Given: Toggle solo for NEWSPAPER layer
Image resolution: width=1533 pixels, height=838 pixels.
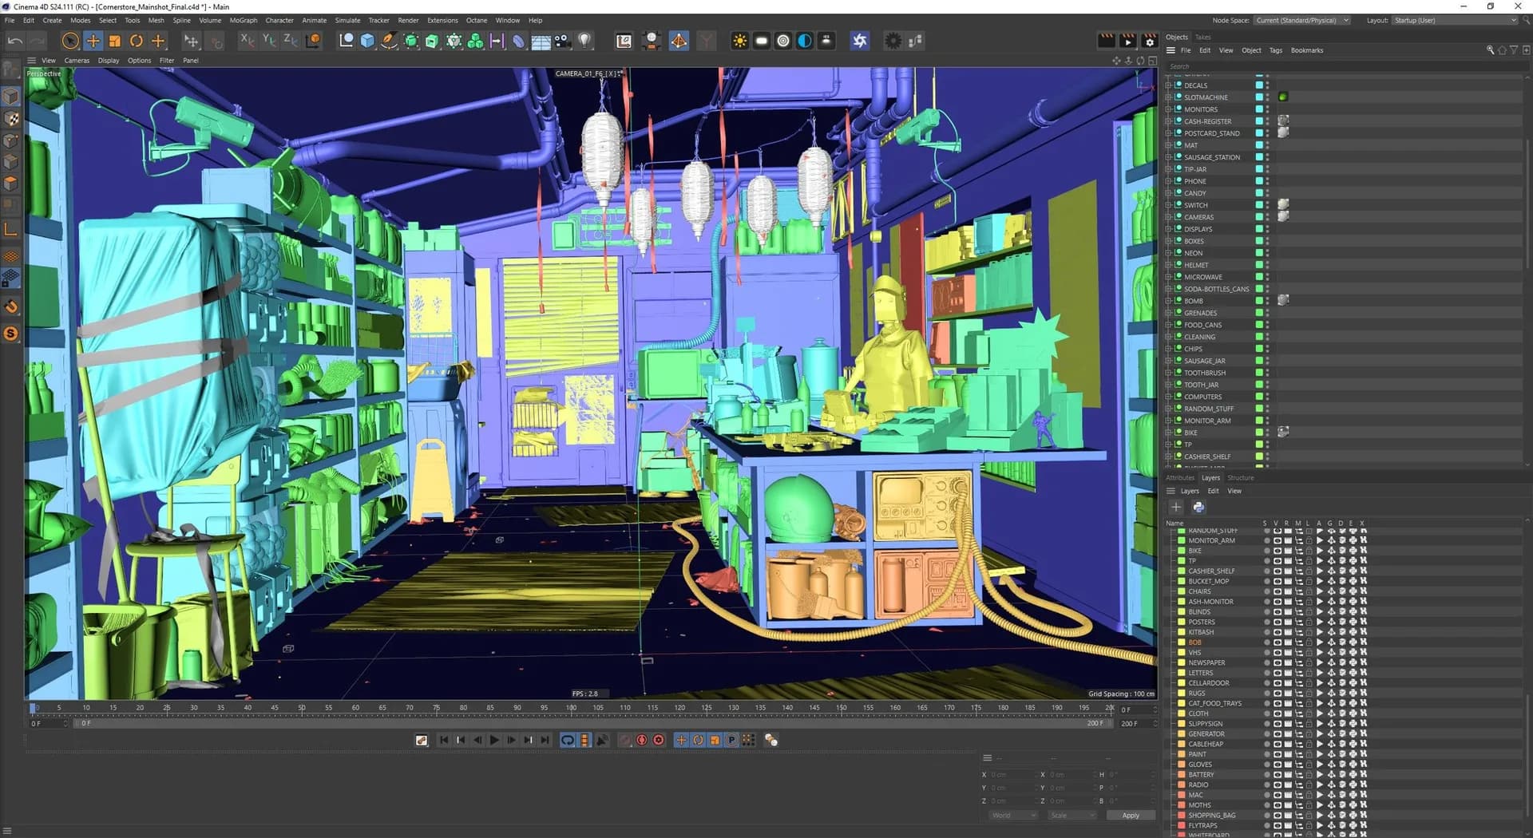Looking at the screenshot, I should (1266, 663).
